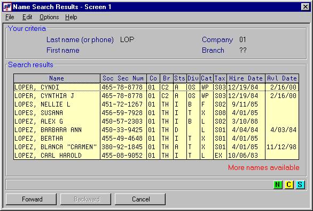Click the Tax column header
The image size is (313, 211).
(220, 78)
